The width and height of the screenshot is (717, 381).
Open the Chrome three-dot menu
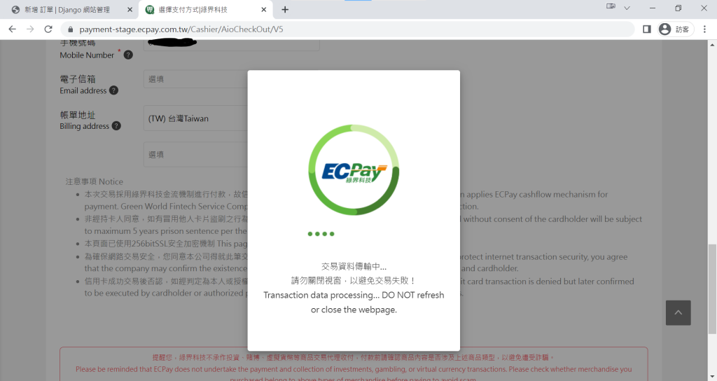click(704, 29)
